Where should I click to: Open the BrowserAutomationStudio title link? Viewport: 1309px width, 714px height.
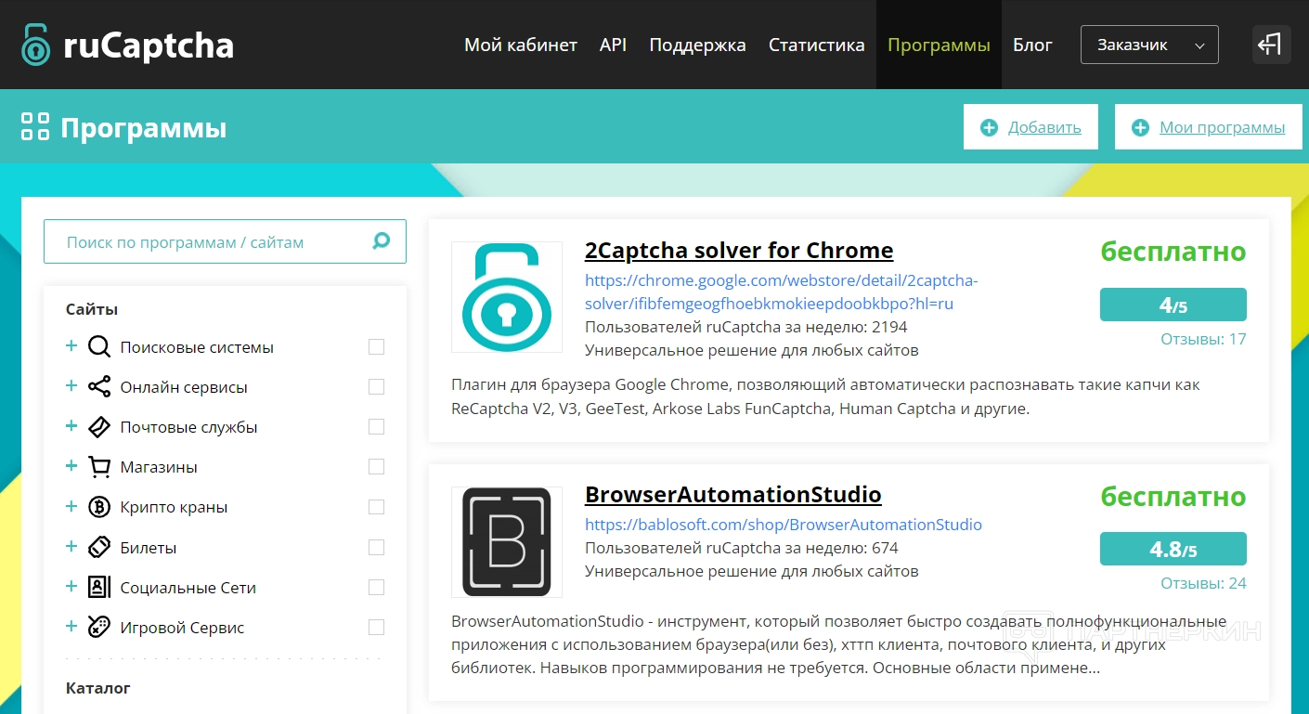(x=733, y=494)
